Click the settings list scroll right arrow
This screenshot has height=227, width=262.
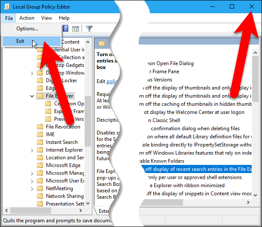tap(248, 202)
